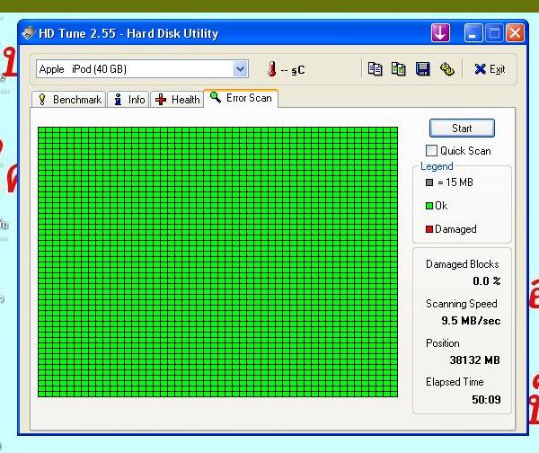Click the HD Tune title bar app icon

[29, 33]
